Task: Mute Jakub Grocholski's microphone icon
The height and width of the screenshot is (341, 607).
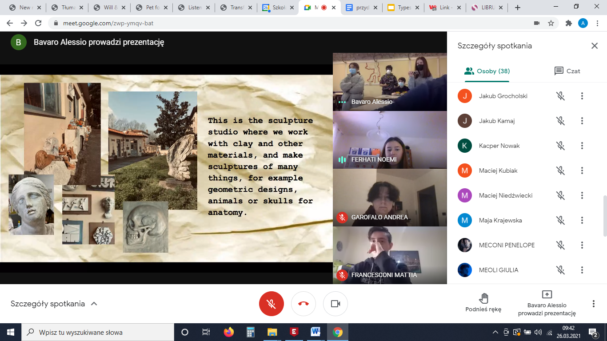Action: click(x=560, y=96)
